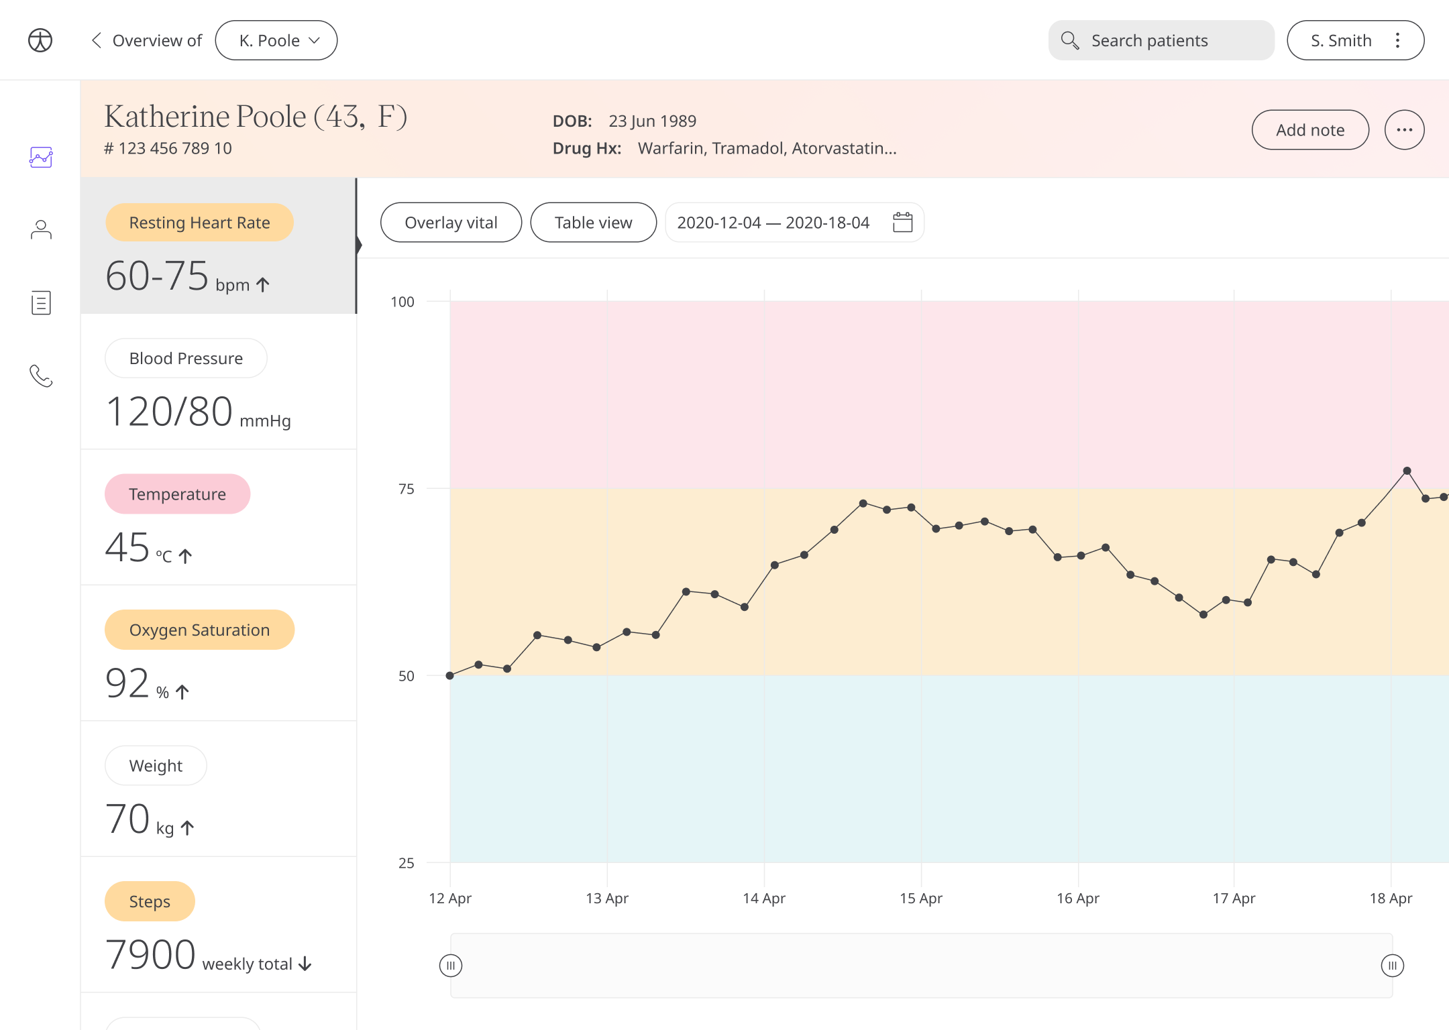Select the Temperature vital
1449x1030 pixels.
(177, 494)
